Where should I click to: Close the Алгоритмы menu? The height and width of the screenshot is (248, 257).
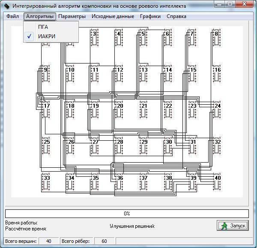[40, 16]
